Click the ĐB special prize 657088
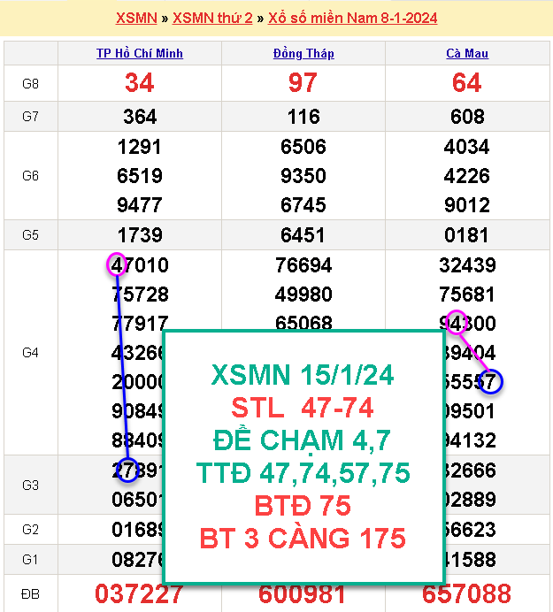 point(466,593)
